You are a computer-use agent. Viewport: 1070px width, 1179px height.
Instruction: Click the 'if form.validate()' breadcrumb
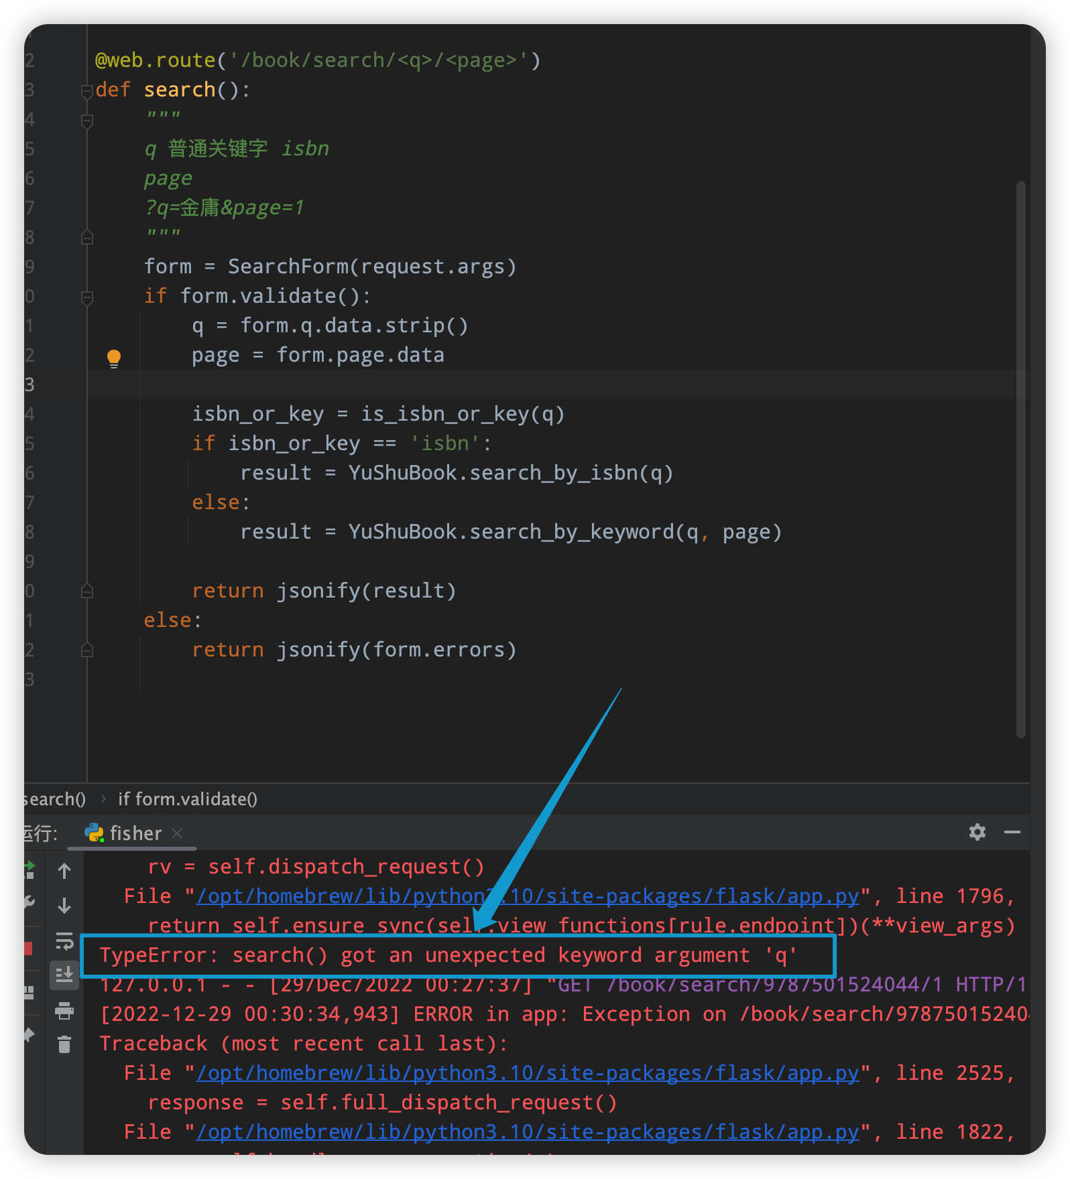click(x=188, y=799)
